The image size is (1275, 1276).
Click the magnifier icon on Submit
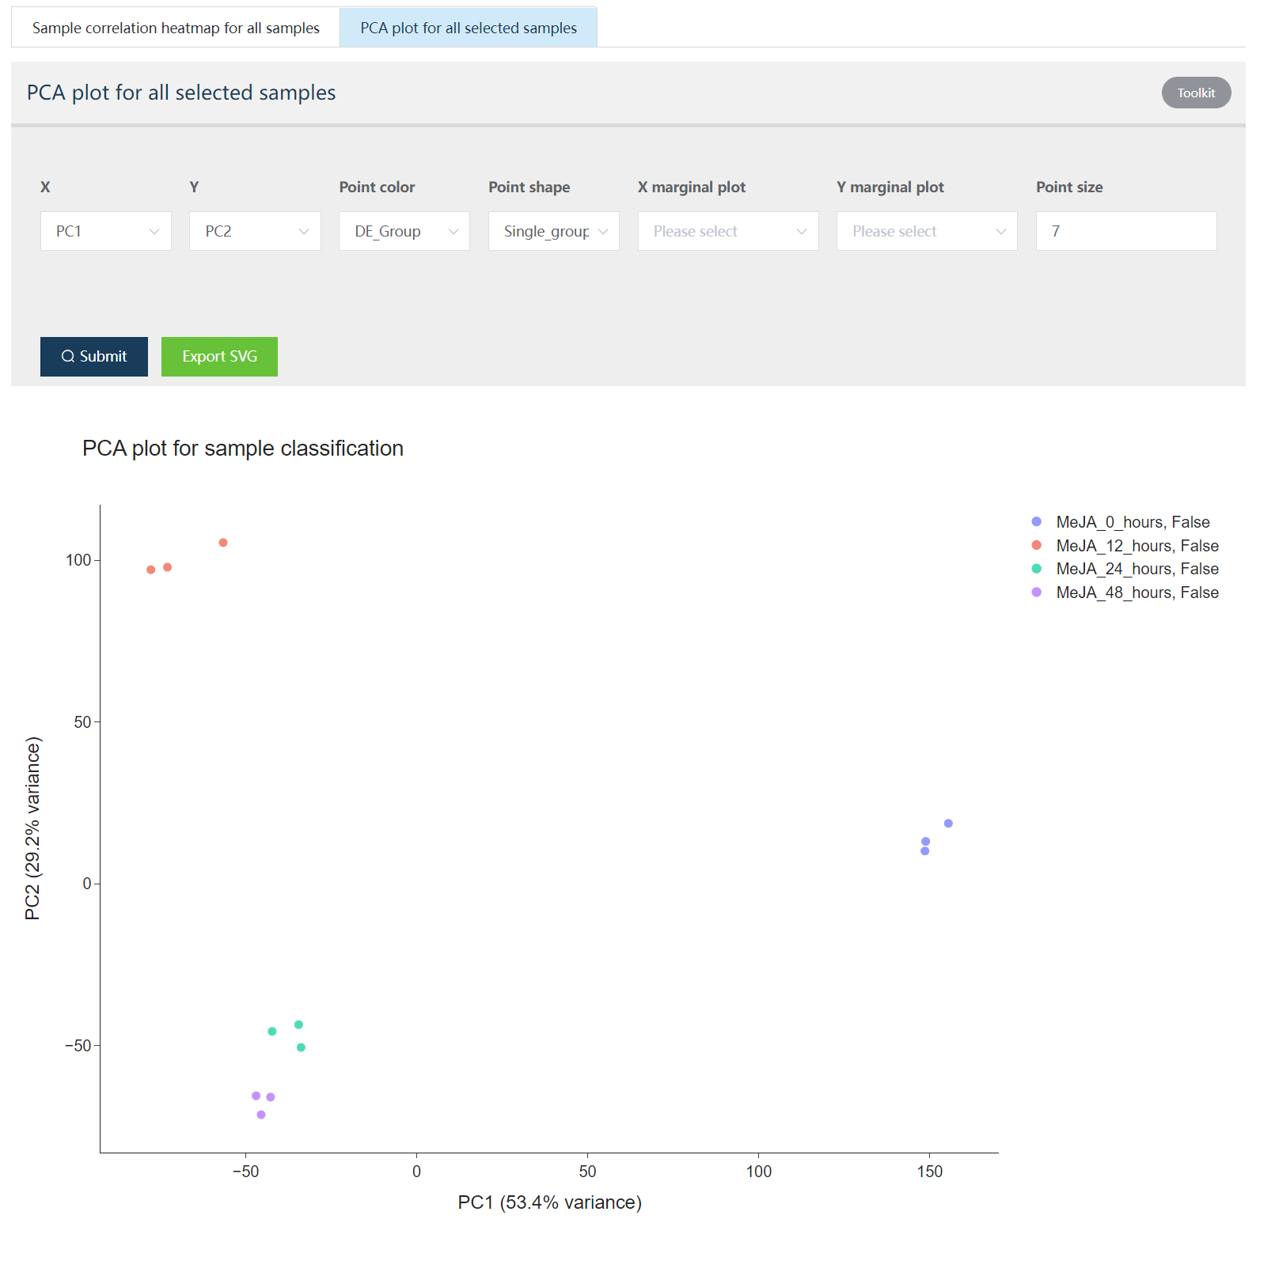tap(68, 357)
